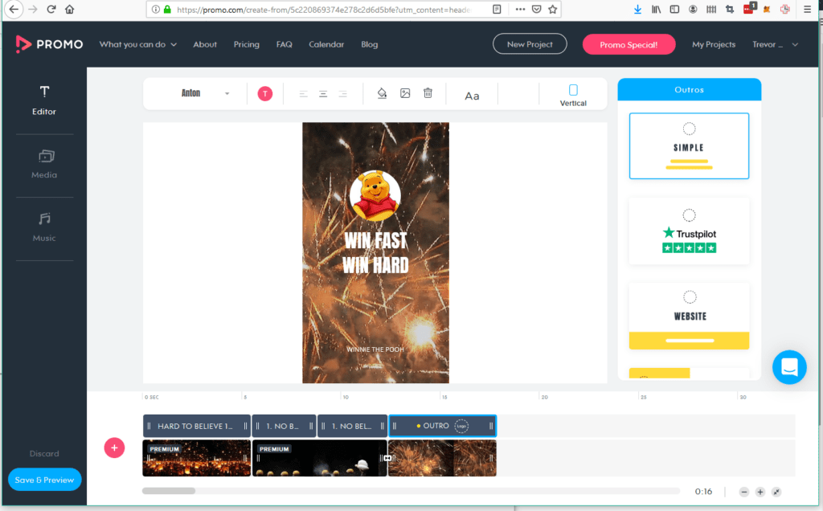Open page actions three dots menu
Viewport: 823px width, 511px height.
point(520,9)
